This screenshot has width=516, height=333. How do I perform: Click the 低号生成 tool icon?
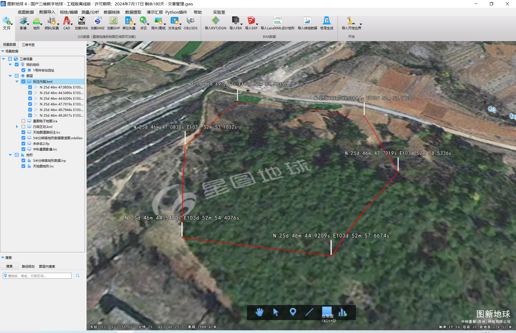326,23
